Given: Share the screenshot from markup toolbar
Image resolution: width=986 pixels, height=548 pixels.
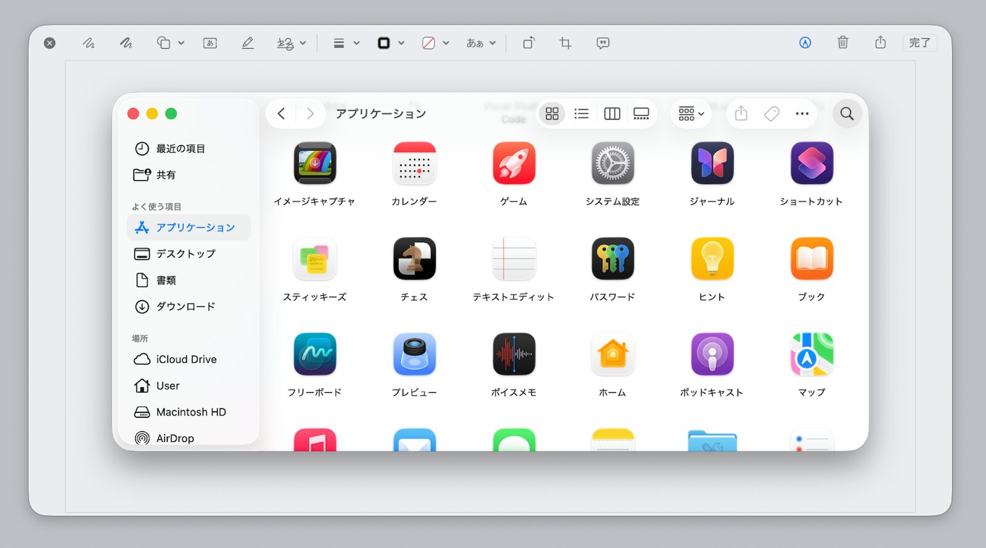Looking at the screenshot, I should 880,43.
